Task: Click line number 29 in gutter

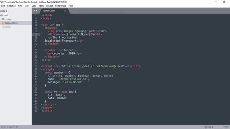Action: click(x=36, y=66)
